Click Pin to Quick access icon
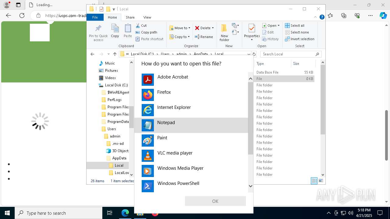Screen dimensions: 390x219 pyautogui.click(x=98, y=33)
